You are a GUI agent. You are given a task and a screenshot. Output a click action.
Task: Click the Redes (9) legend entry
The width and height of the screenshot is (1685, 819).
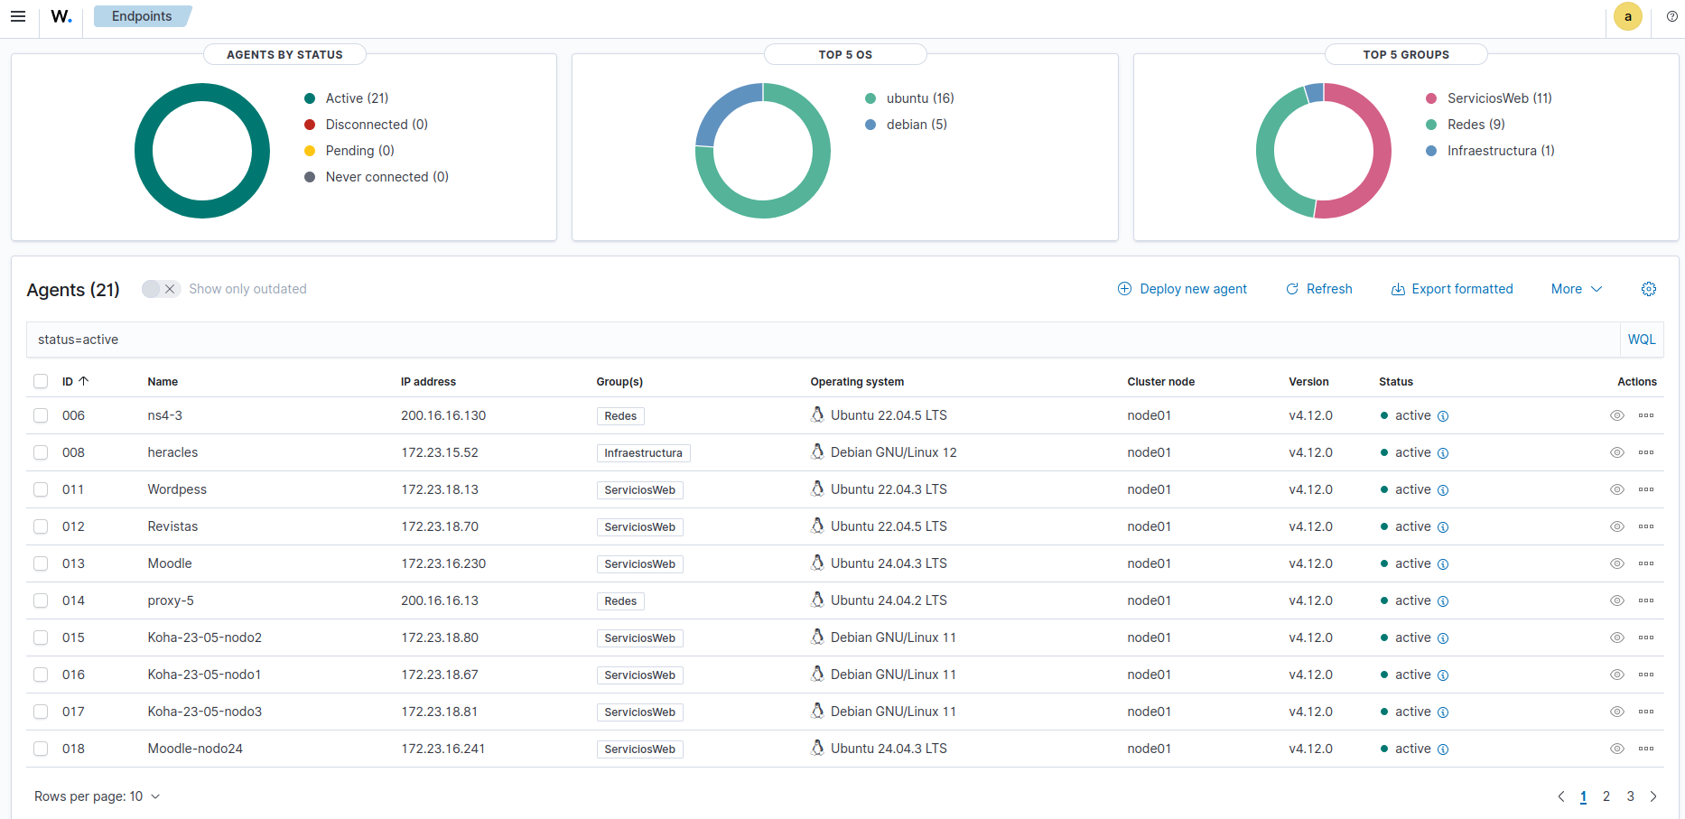coord(1466,125)
